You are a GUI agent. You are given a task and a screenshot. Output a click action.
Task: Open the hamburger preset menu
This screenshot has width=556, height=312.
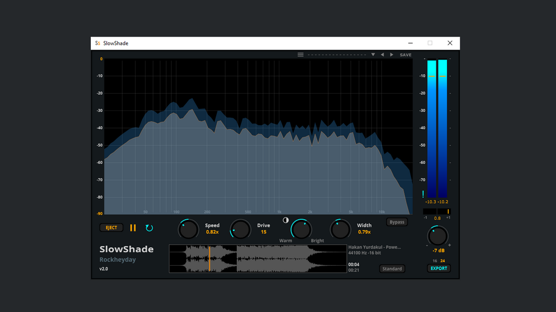[x=300, y=55]
